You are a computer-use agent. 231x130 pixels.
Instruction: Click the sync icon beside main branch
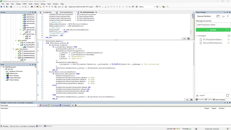228,95
